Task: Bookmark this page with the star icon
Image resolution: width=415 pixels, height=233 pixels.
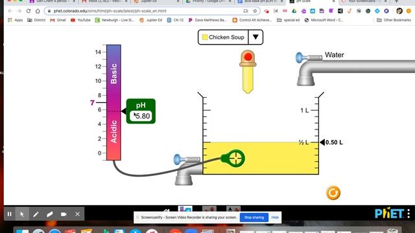Action: [255, 11]
